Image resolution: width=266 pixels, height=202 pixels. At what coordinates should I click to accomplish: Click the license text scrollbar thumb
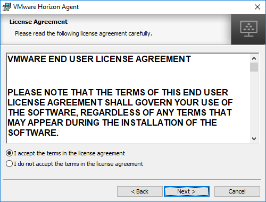click(x=254, y=67)
